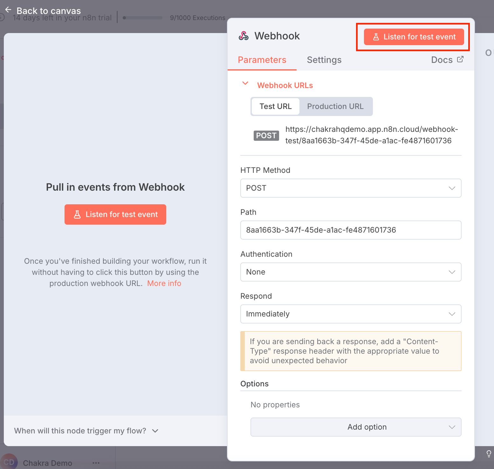Image resolution: width=494 pixels, height=469 pixels.
Task: Click Back to canvas text
Action: tap(49, 10)
